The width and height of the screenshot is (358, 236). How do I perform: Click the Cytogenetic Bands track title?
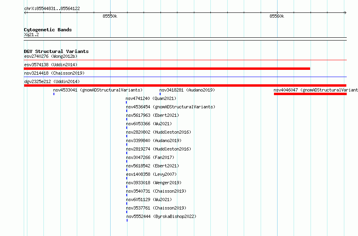click(48, 30)
